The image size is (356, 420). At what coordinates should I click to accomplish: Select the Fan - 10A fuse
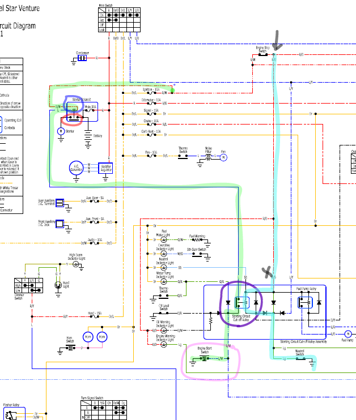[x=151, y=156]
